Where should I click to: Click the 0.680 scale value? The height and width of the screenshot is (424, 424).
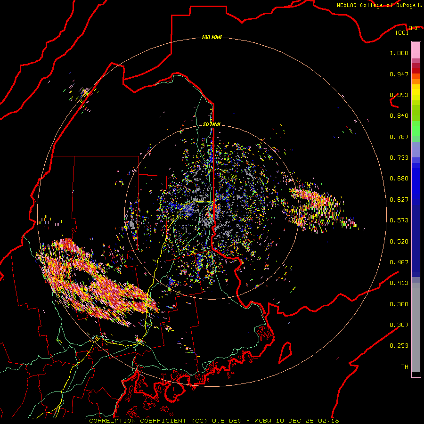click(399, 179)
